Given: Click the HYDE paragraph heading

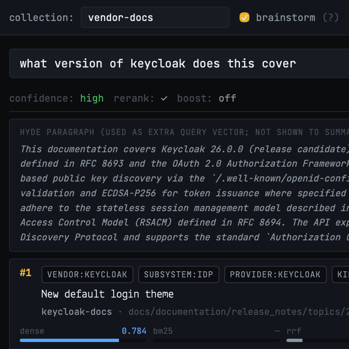Looking at the screenshot, I should point(184,132).
